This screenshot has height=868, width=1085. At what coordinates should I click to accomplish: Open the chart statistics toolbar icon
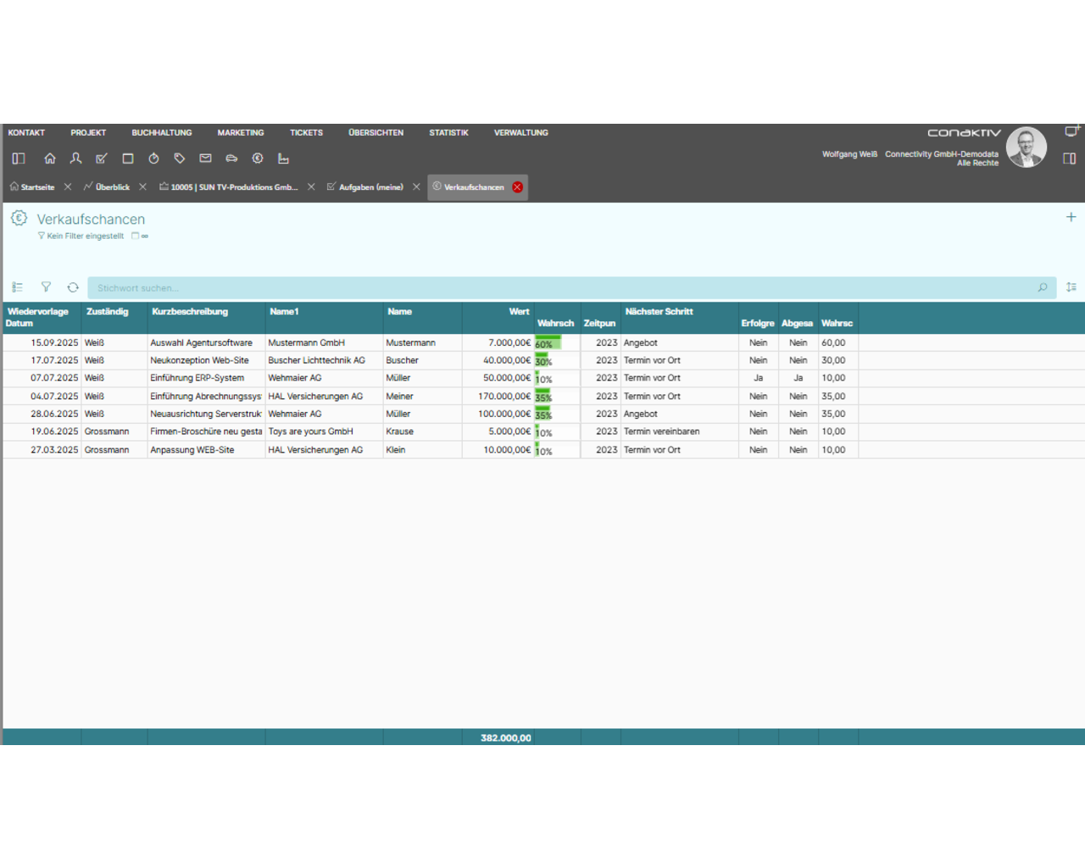pos(283,159)
